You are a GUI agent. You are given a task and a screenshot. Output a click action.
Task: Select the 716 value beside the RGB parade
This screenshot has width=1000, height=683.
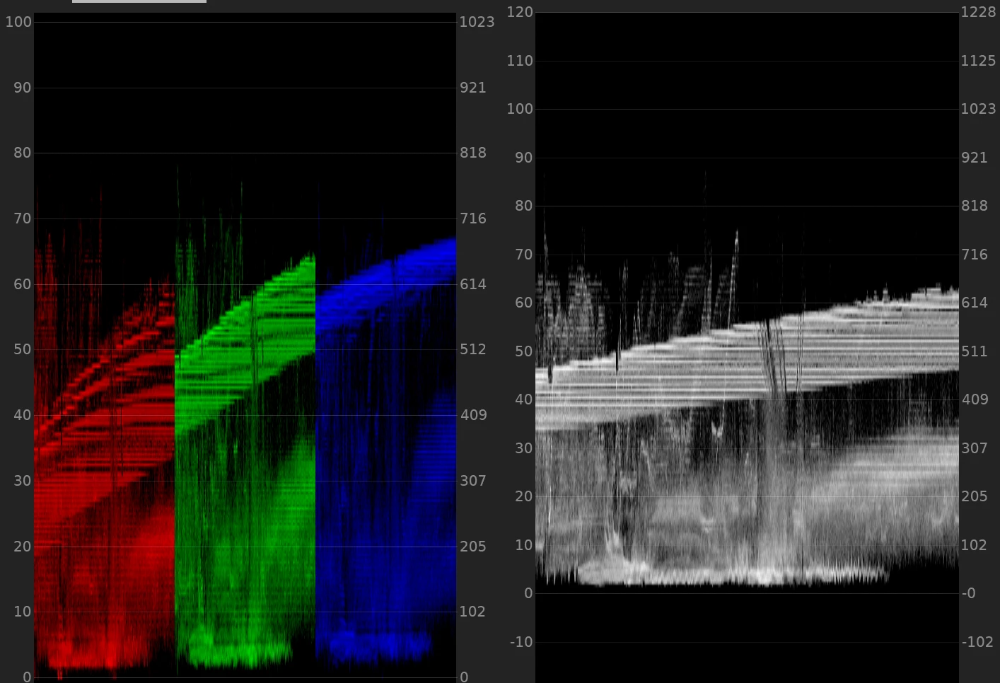(473, 218)
